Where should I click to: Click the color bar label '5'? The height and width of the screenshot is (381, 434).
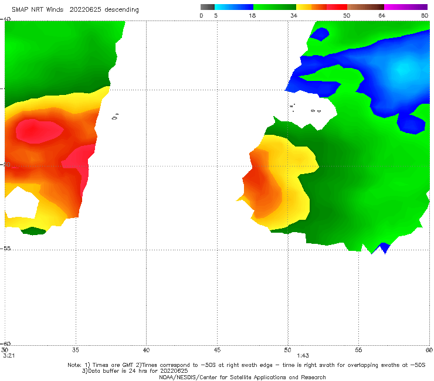(x=216, y=16)
